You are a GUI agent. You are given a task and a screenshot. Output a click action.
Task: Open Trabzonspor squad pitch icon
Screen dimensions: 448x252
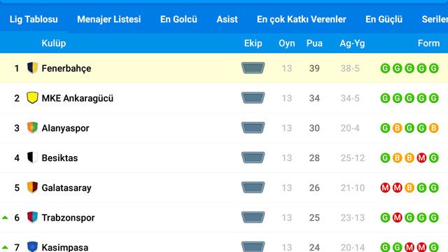pos(253,218)
